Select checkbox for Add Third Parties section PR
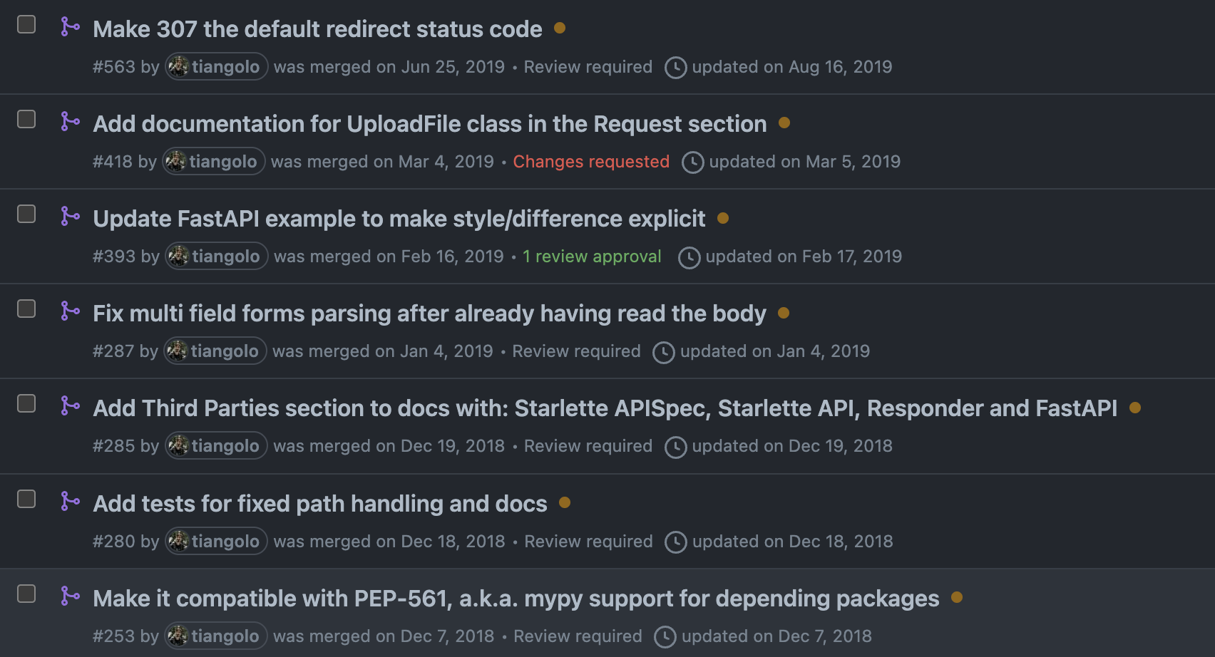Viewport: 1215px width, 657px height. coord(26,403)
